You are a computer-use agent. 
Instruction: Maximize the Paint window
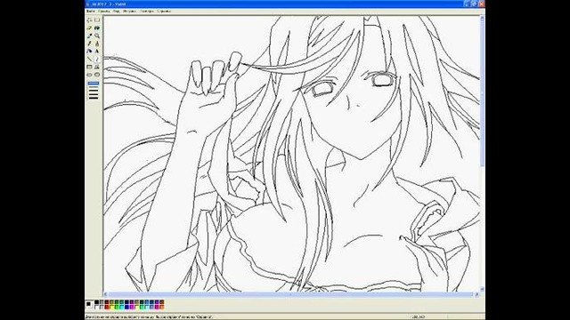474,4
